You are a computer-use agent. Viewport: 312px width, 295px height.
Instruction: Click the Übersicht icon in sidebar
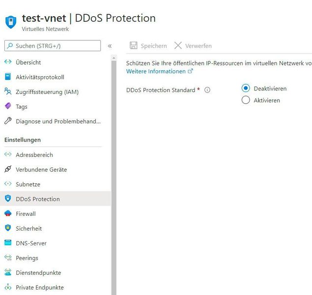pos(7,62)
